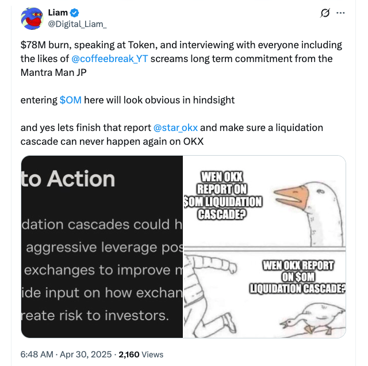Click the 'reate risk to investors' text

coord(95,315)
